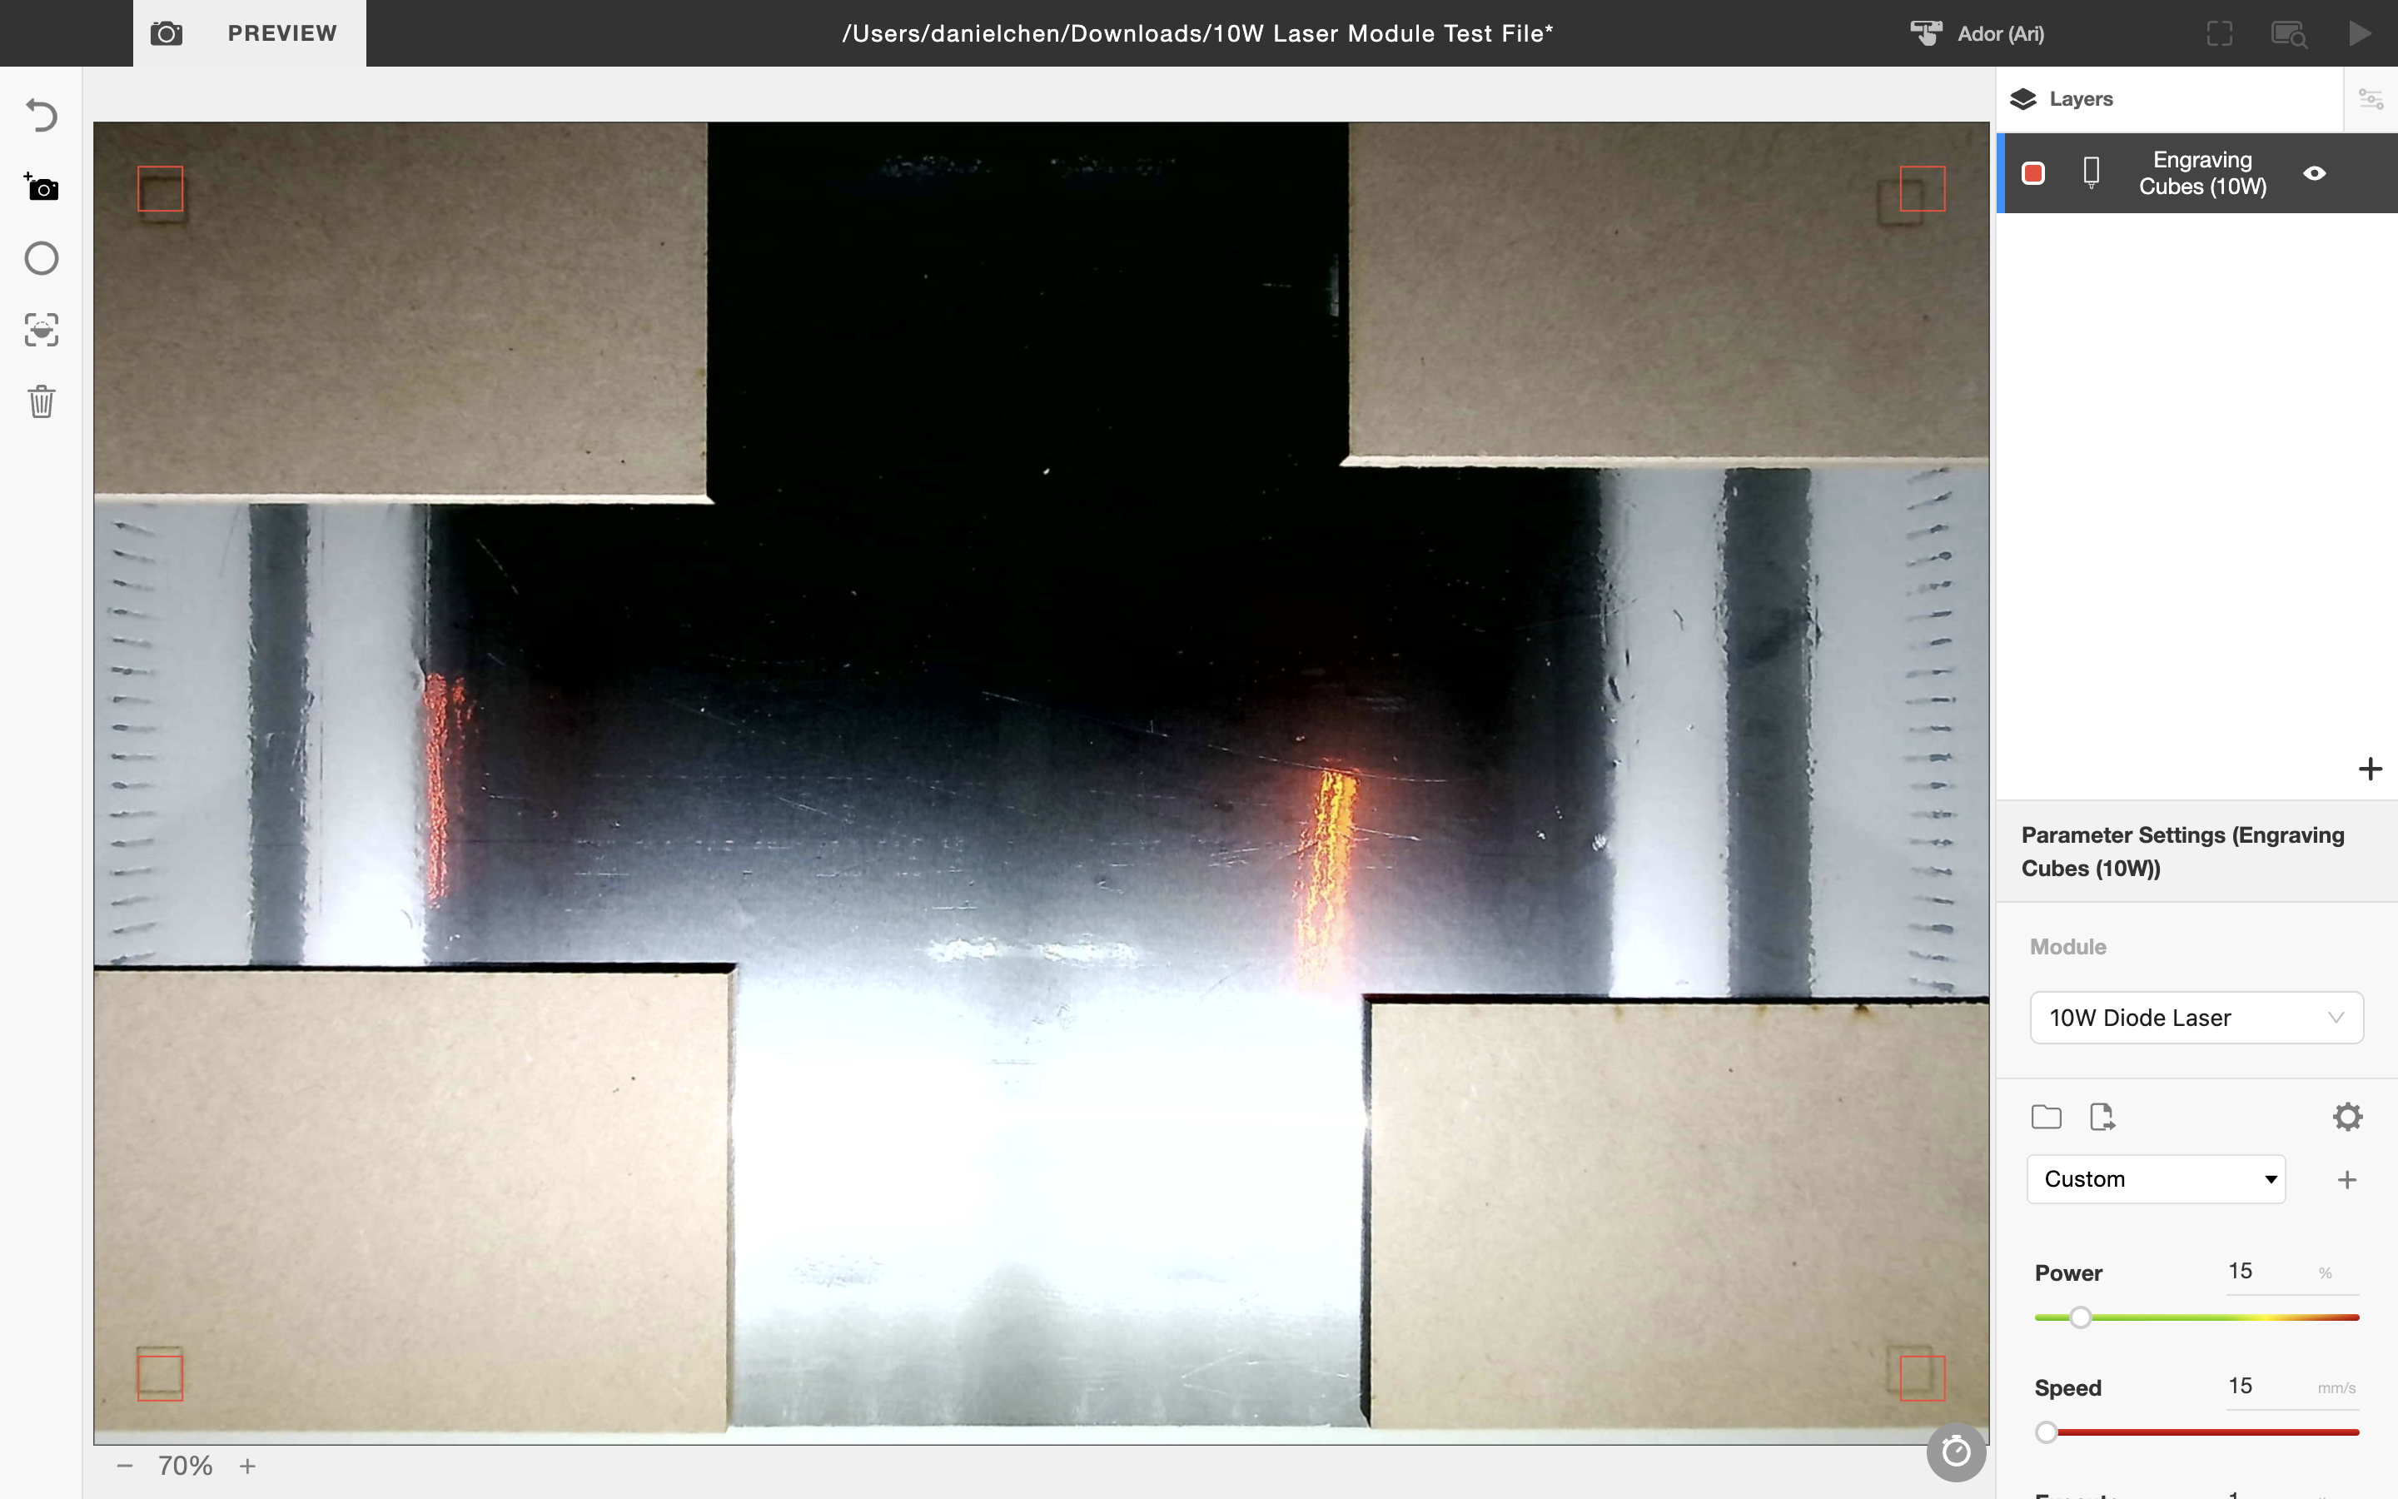Click the 70% zoom level text
Screen dimensions: 2398x1499
(186, 1466)
